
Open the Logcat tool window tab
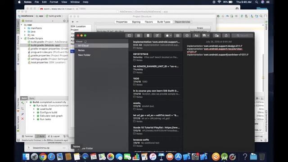[x=54, y=136]
